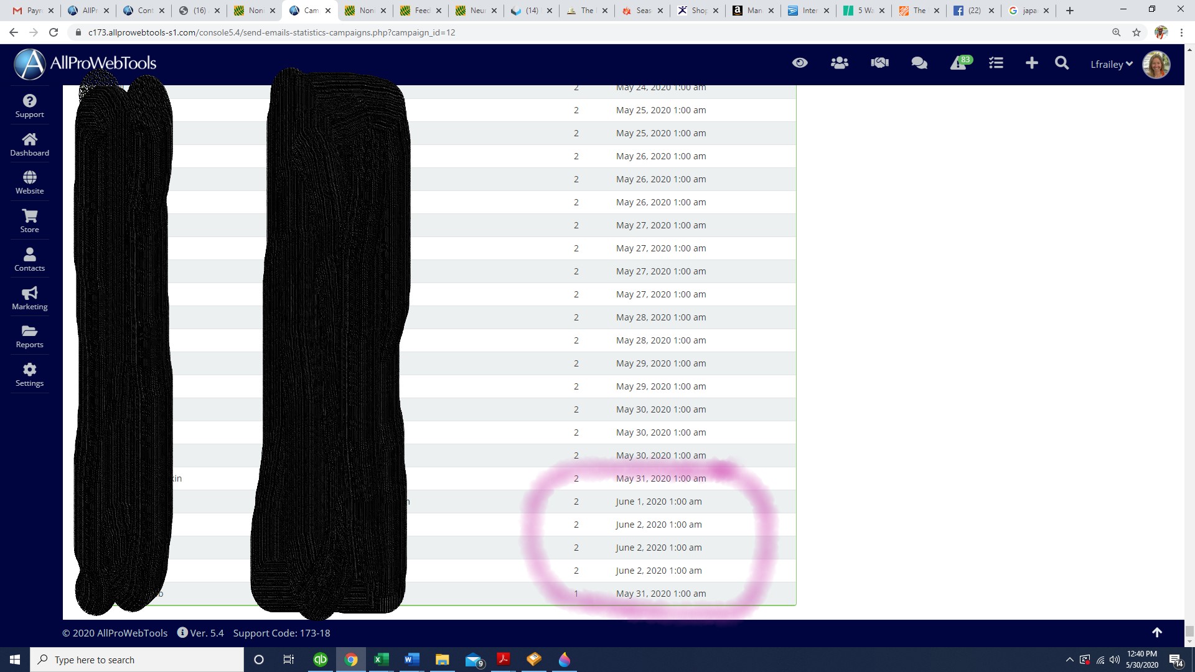Open the Marketing megaphone section
This screenshot has height=672, width=1195.
(29, 298)
